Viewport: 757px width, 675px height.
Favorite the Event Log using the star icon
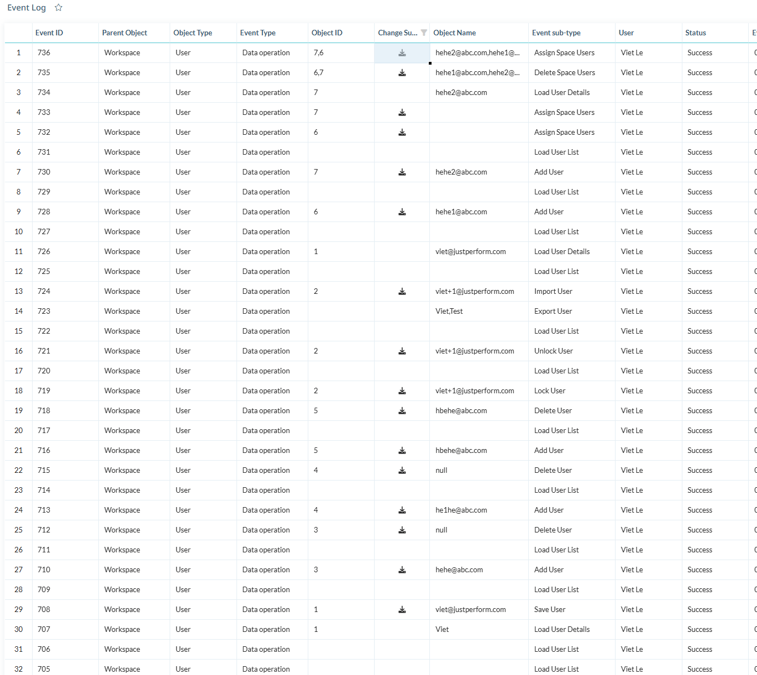[58, 7]
